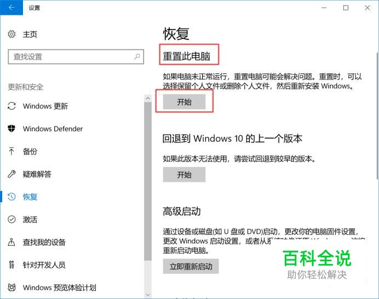Click the troubleshoot wrench icon
The image size is (379, 299).
12,174
